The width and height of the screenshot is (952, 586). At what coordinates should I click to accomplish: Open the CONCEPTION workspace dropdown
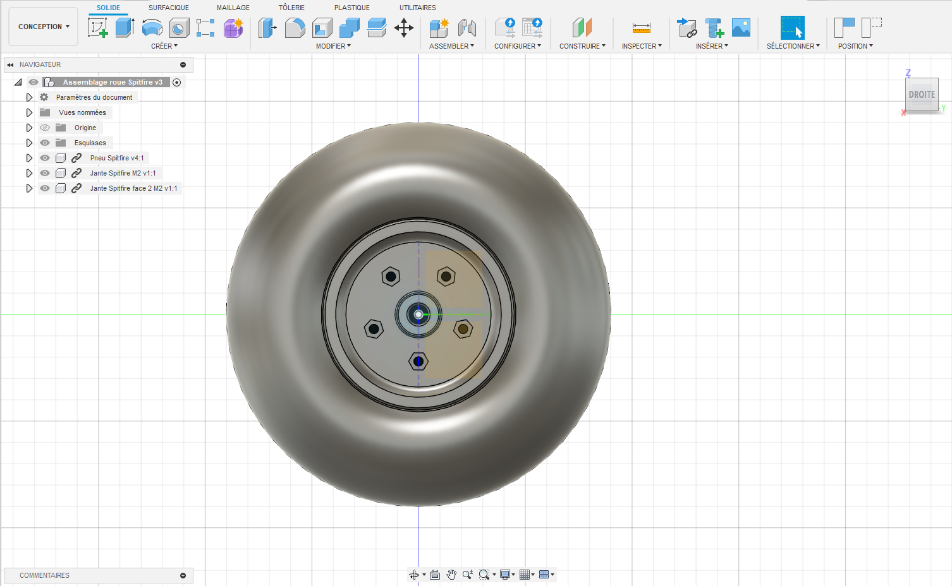(x=44, y=27)
